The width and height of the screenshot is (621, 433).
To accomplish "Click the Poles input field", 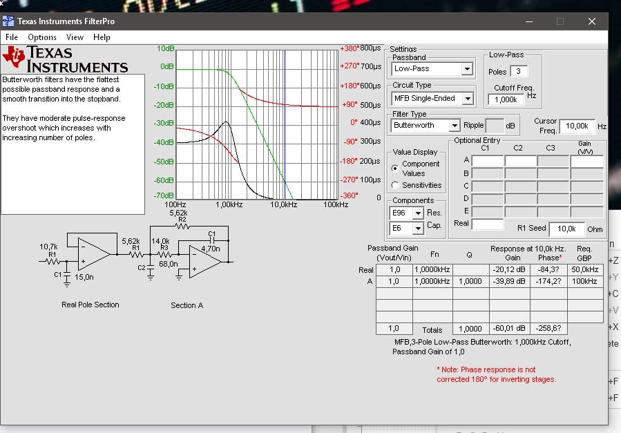I will coord(519,71).
